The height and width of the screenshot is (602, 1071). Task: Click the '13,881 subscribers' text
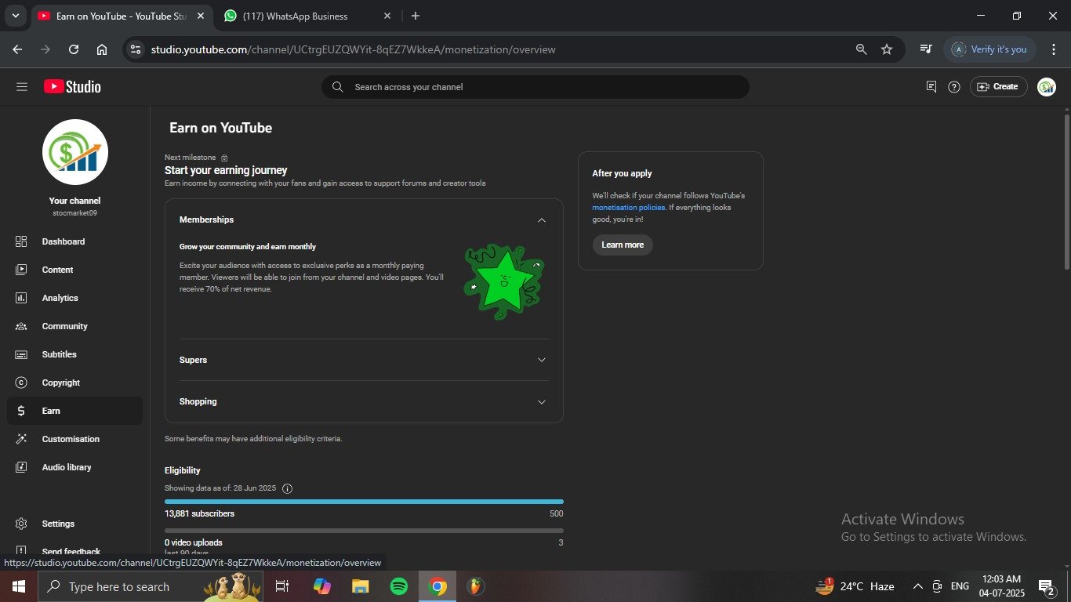199,513
